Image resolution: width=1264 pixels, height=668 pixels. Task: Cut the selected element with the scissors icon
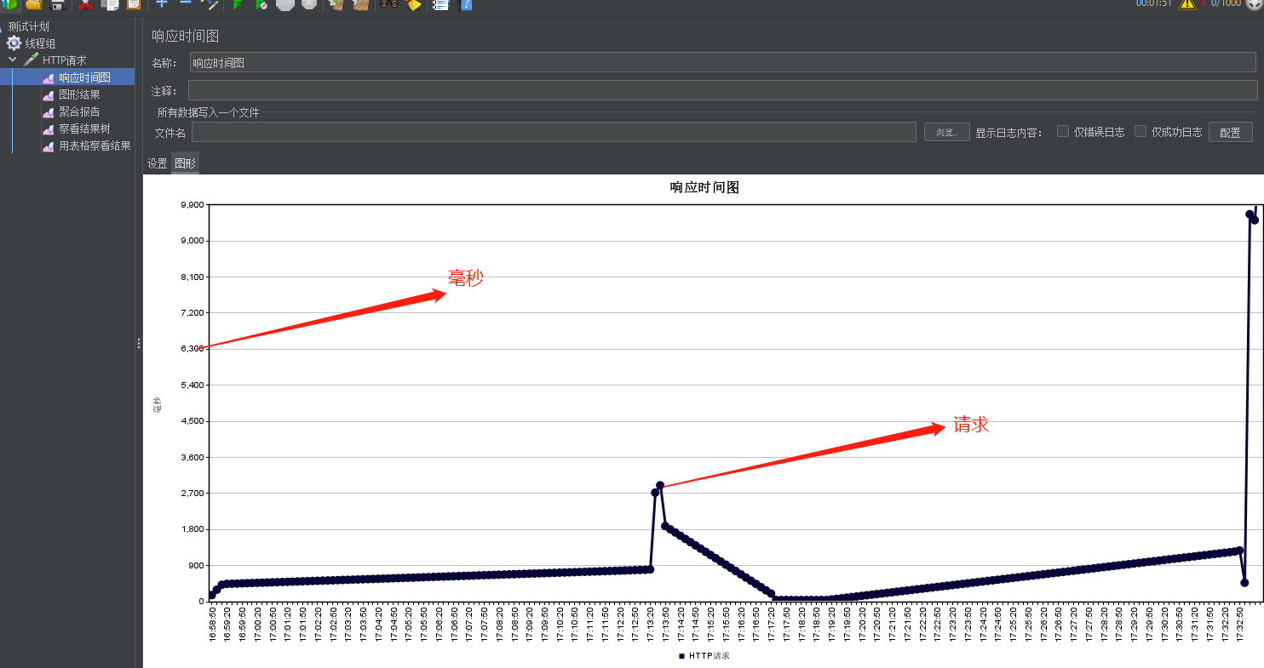tap(85, 4)
